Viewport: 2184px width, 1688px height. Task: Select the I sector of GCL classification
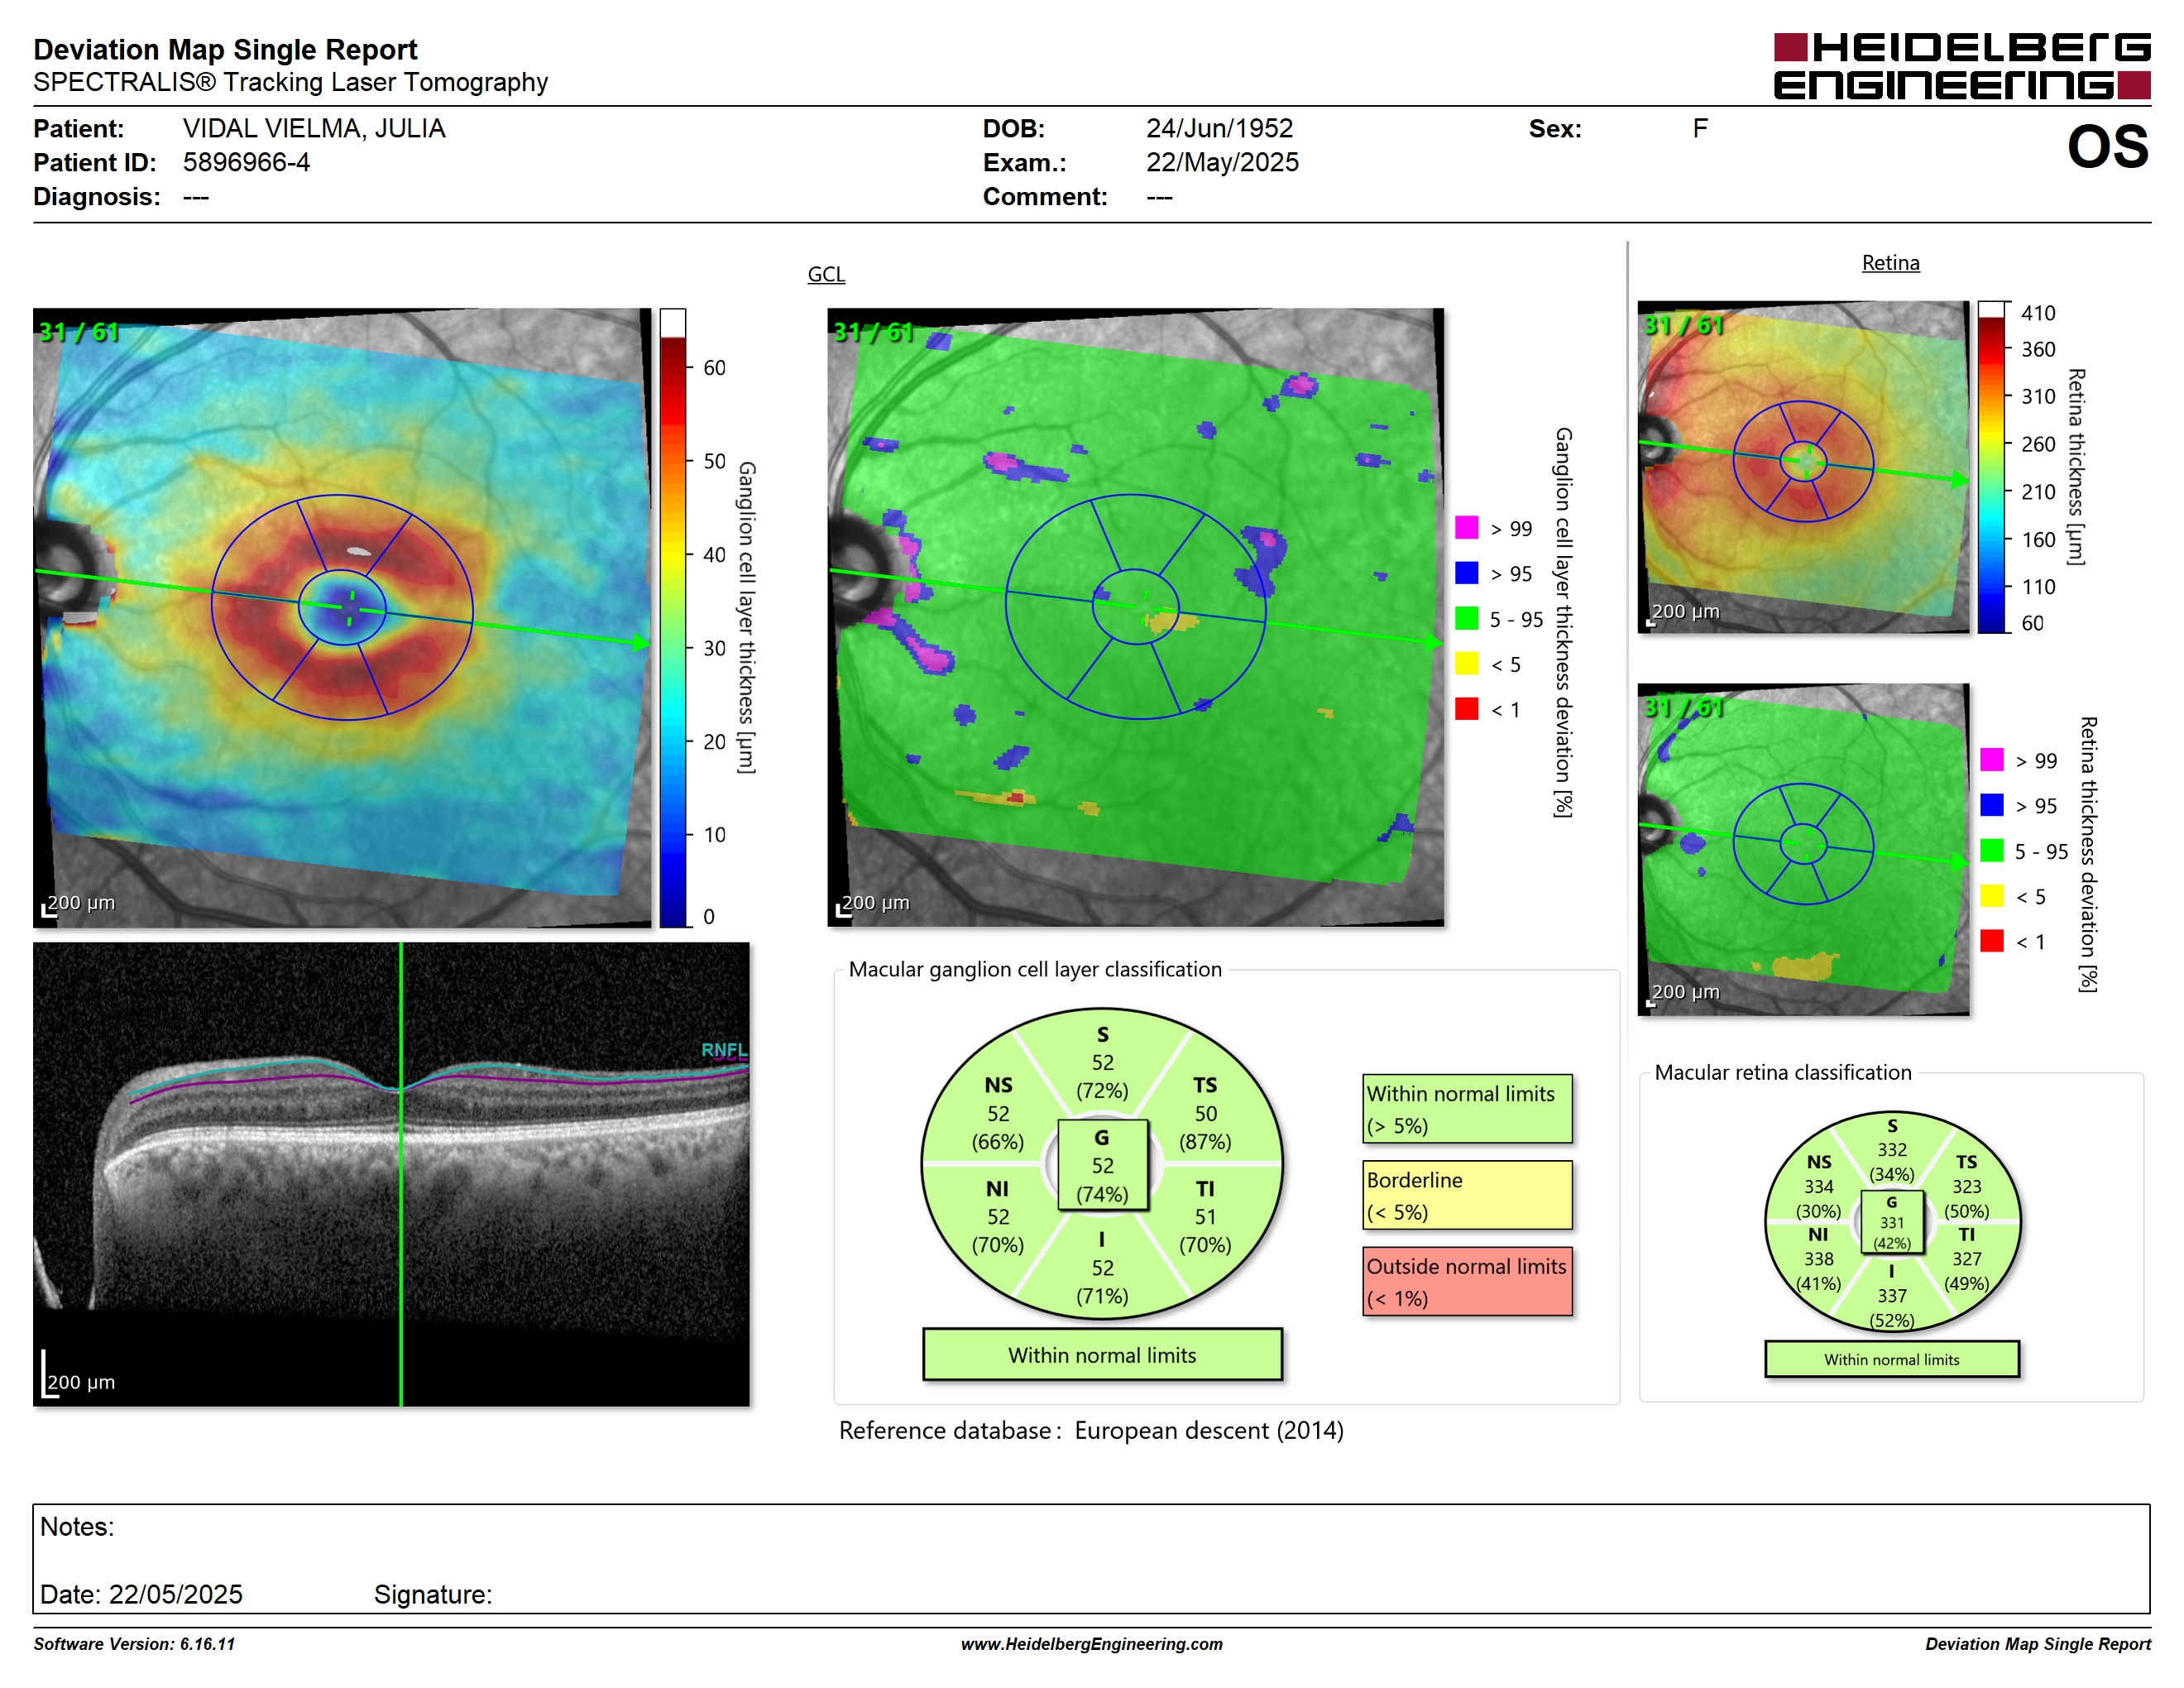click(1102, 1268)
